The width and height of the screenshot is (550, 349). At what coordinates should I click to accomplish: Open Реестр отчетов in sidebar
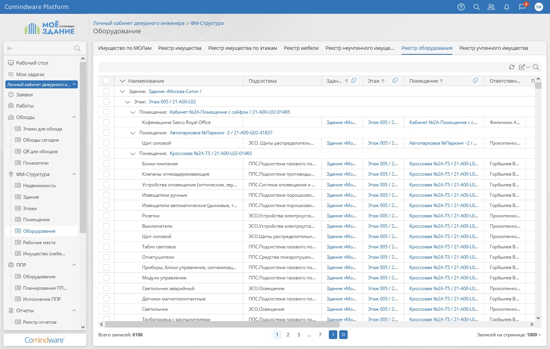[x=39, y=322]
